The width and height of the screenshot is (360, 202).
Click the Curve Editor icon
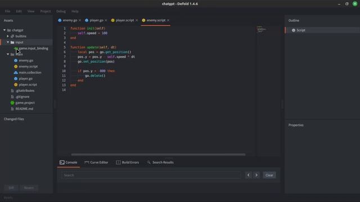(87, 162)
